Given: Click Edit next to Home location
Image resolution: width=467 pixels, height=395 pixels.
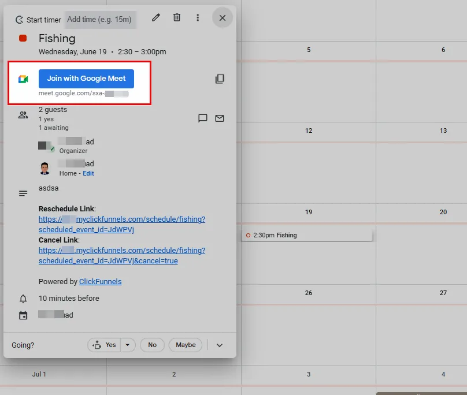Looking at the screenshot, I should coord(88,173).
